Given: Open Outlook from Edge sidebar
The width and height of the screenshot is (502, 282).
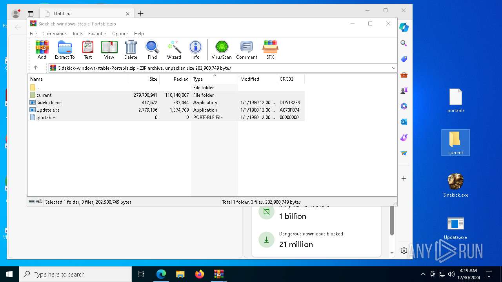Looking at the screenshot, I should 404,122.
